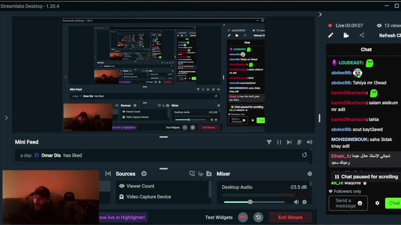Open the chat emoji picker
This screenshot has height=225, width=401.
[x=360, y=203]
